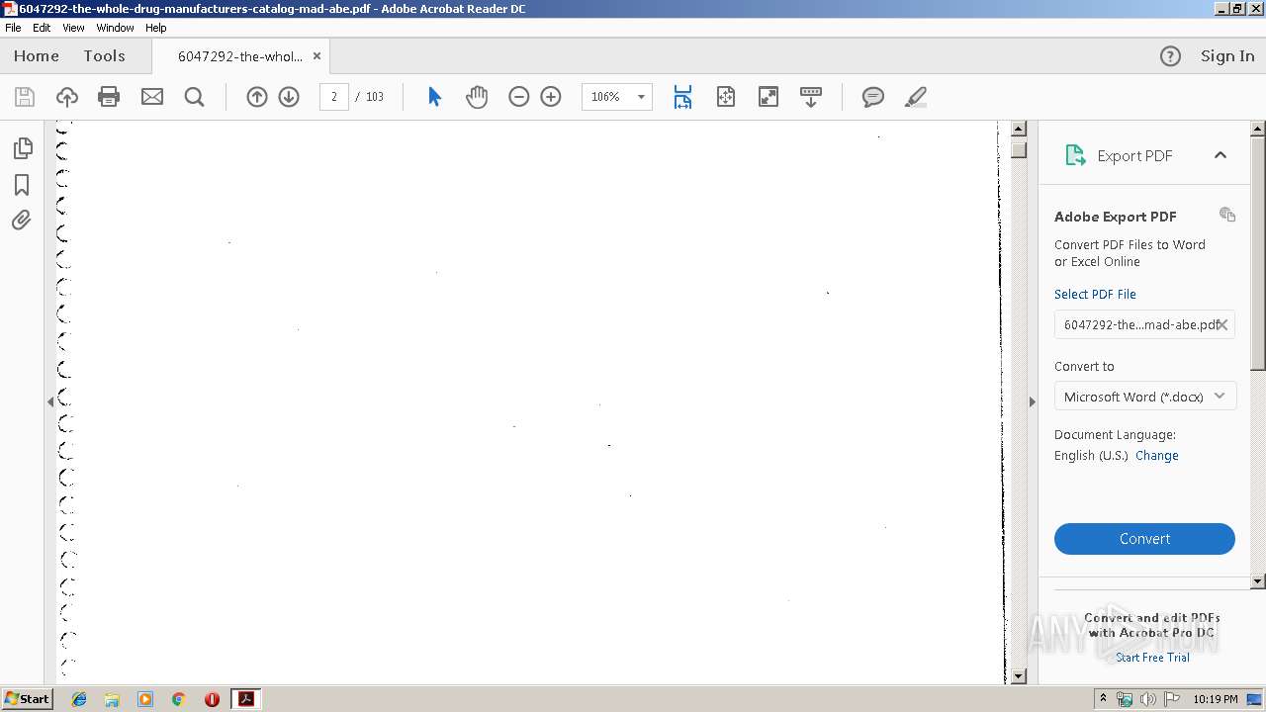The image size is (1266, 712).
Task: Click document vertical scrollbar thumb
Action: tap(1020, 150)
